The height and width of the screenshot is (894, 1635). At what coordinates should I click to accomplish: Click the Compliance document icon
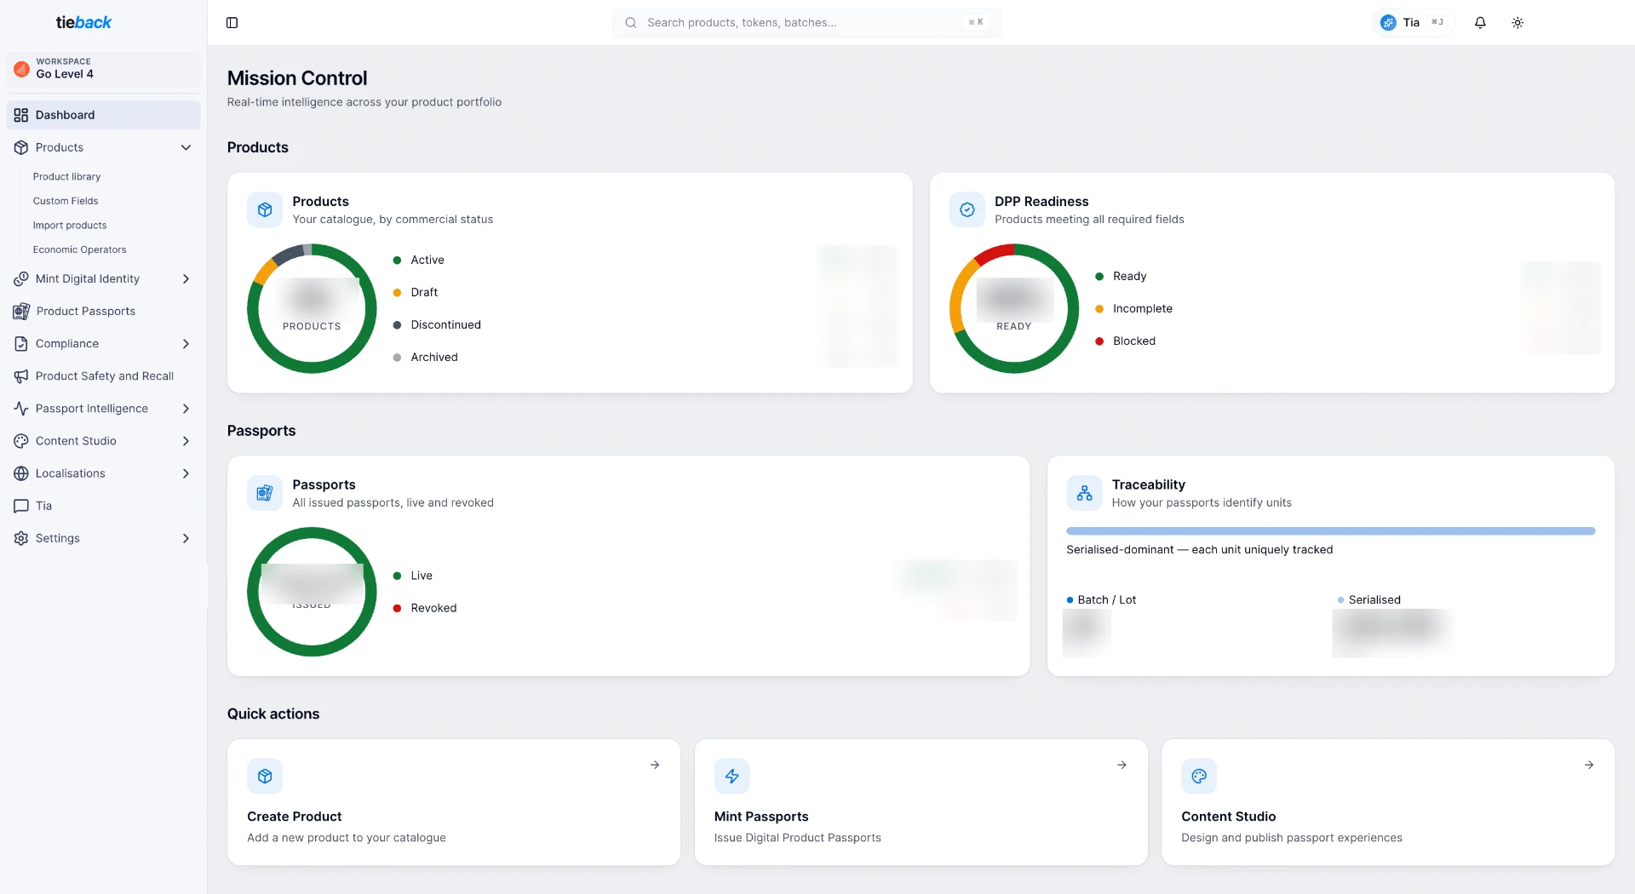point(21,343)
